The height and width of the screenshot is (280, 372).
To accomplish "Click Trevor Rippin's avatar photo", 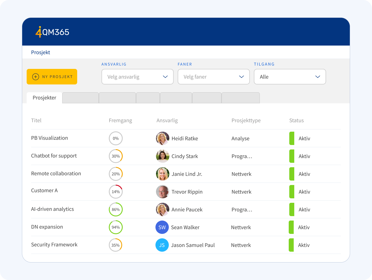I will (163, 192).
